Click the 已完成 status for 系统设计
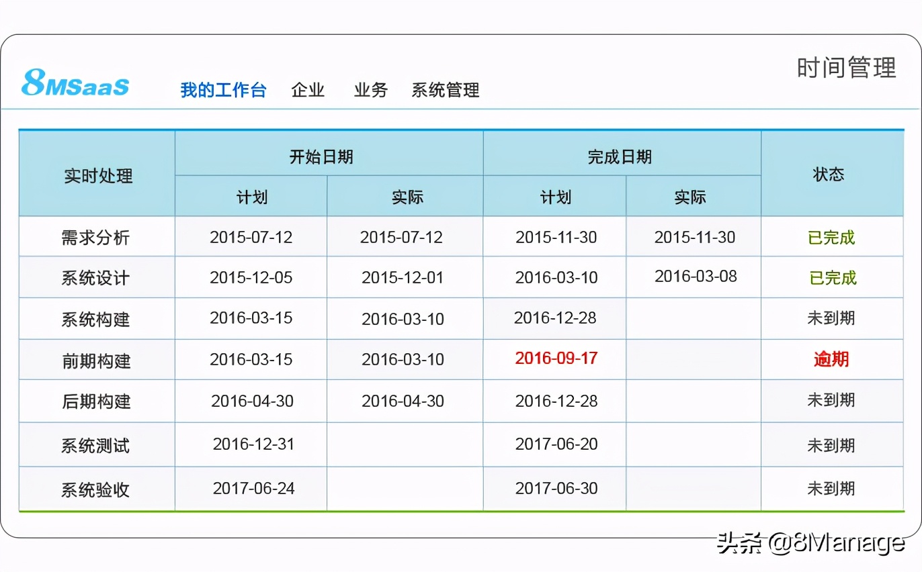This screenshot has height=572, width=922. pyautogui.click(x=831, y=277)
